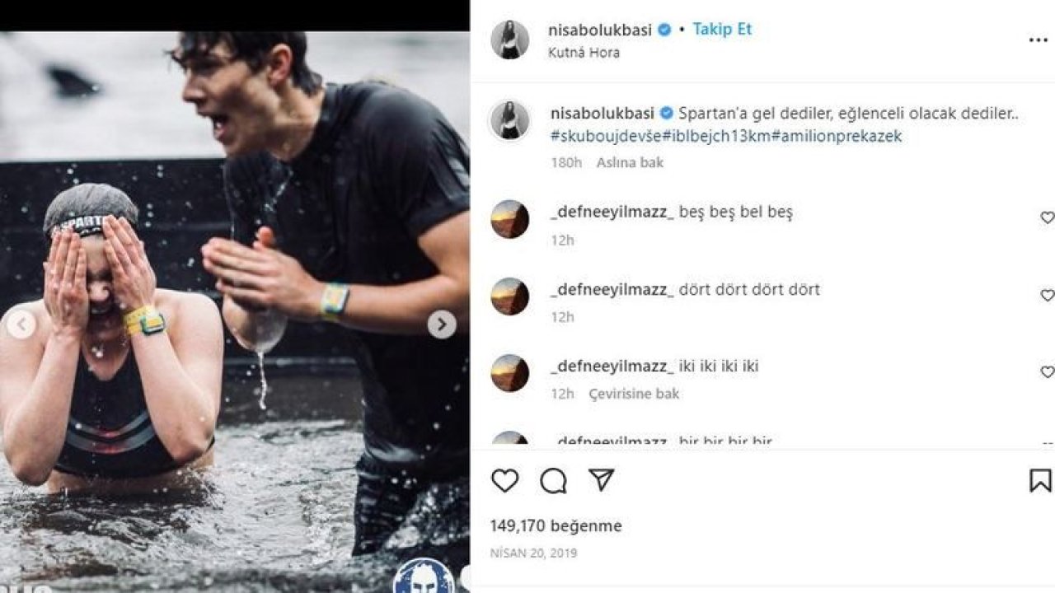Click the Spartan logo badge on the photo
The image size is (1055, 593).
pos(424,577)
